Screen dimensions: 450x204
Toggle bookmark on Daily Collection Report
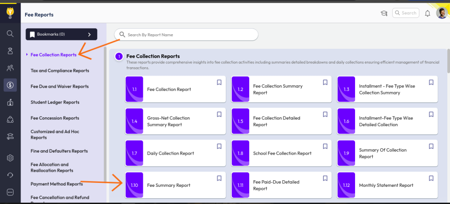[219, 146]
